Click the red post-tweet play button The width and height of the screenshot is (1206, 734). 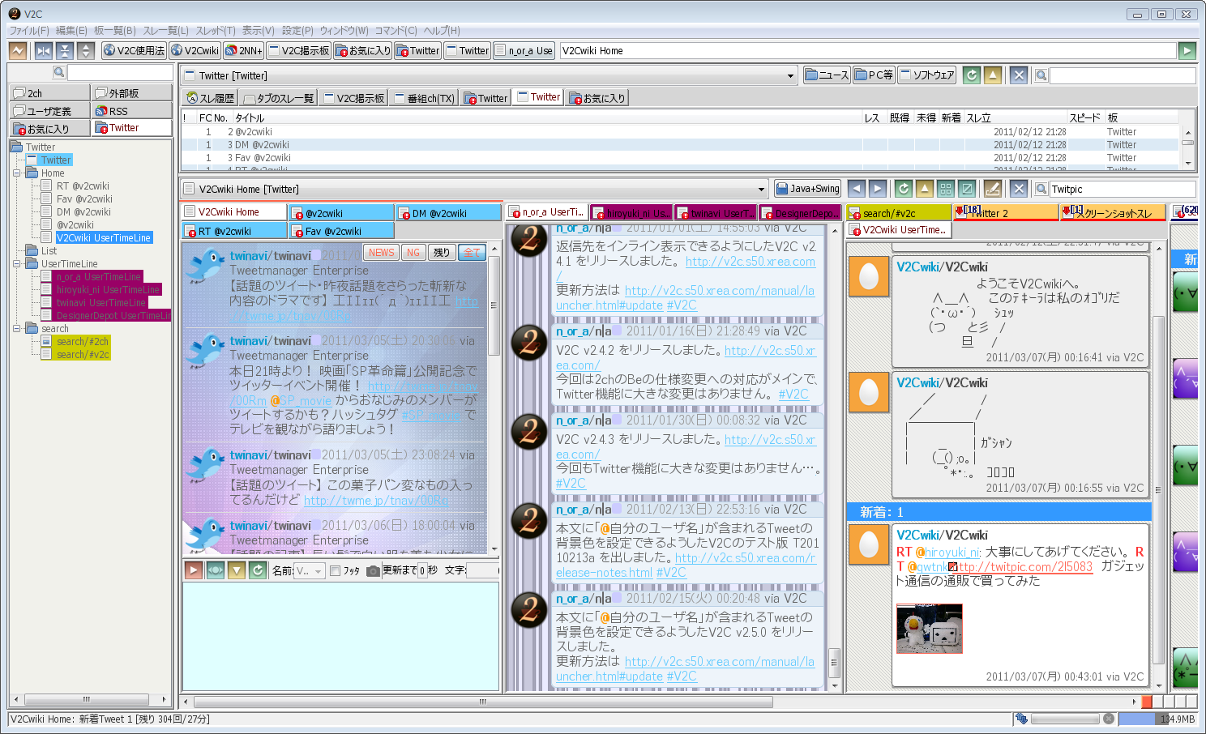click(193, 570)
